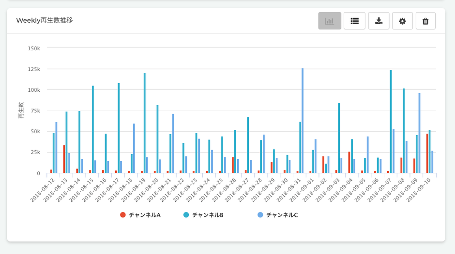Download the chart data
The width and height of the screenshot is (455, 254).
click(379, 21)
